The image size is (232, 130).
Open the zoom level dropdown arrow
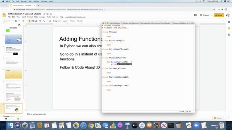tap(26, 21)
